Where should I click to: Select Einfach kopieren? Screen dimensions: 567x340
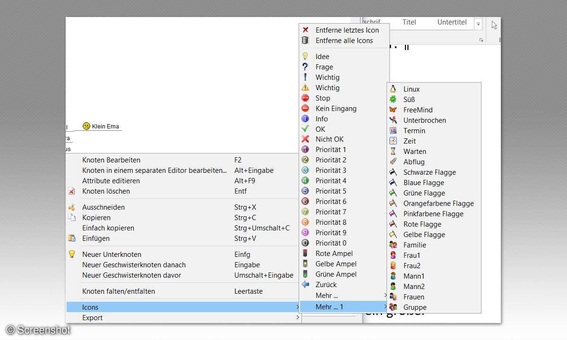point(183,228)
